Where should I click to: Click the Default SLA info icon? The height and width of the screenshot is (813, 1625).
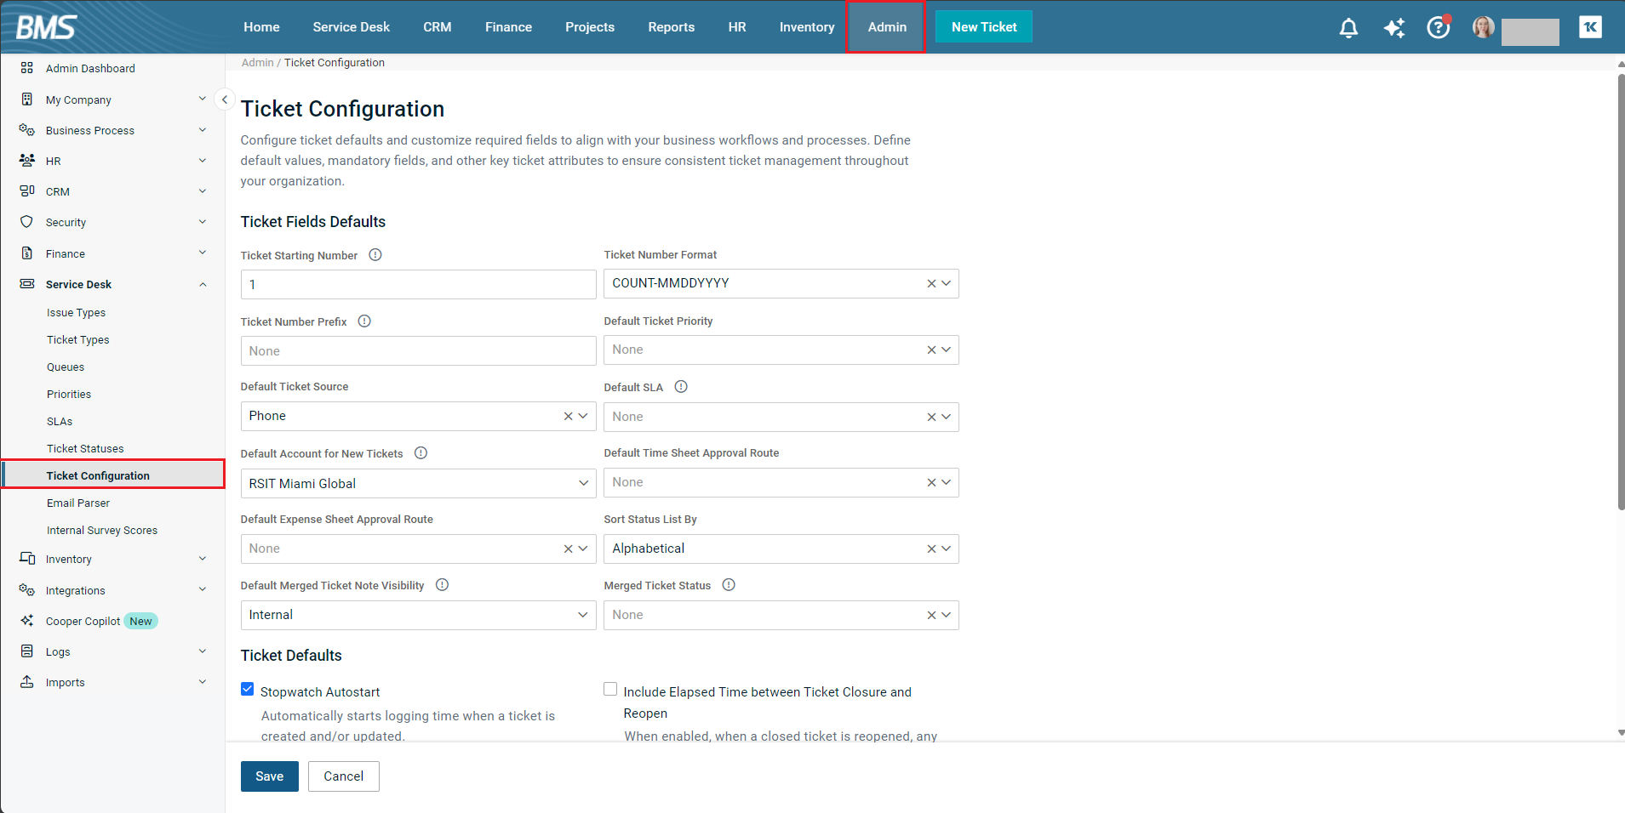tap(681, 387)
